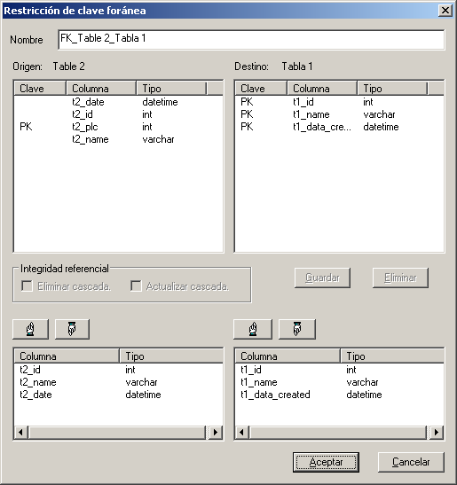Select the t1_name row in upper Destino table
This screenshot has height=485, width=457.
point(339,114)
